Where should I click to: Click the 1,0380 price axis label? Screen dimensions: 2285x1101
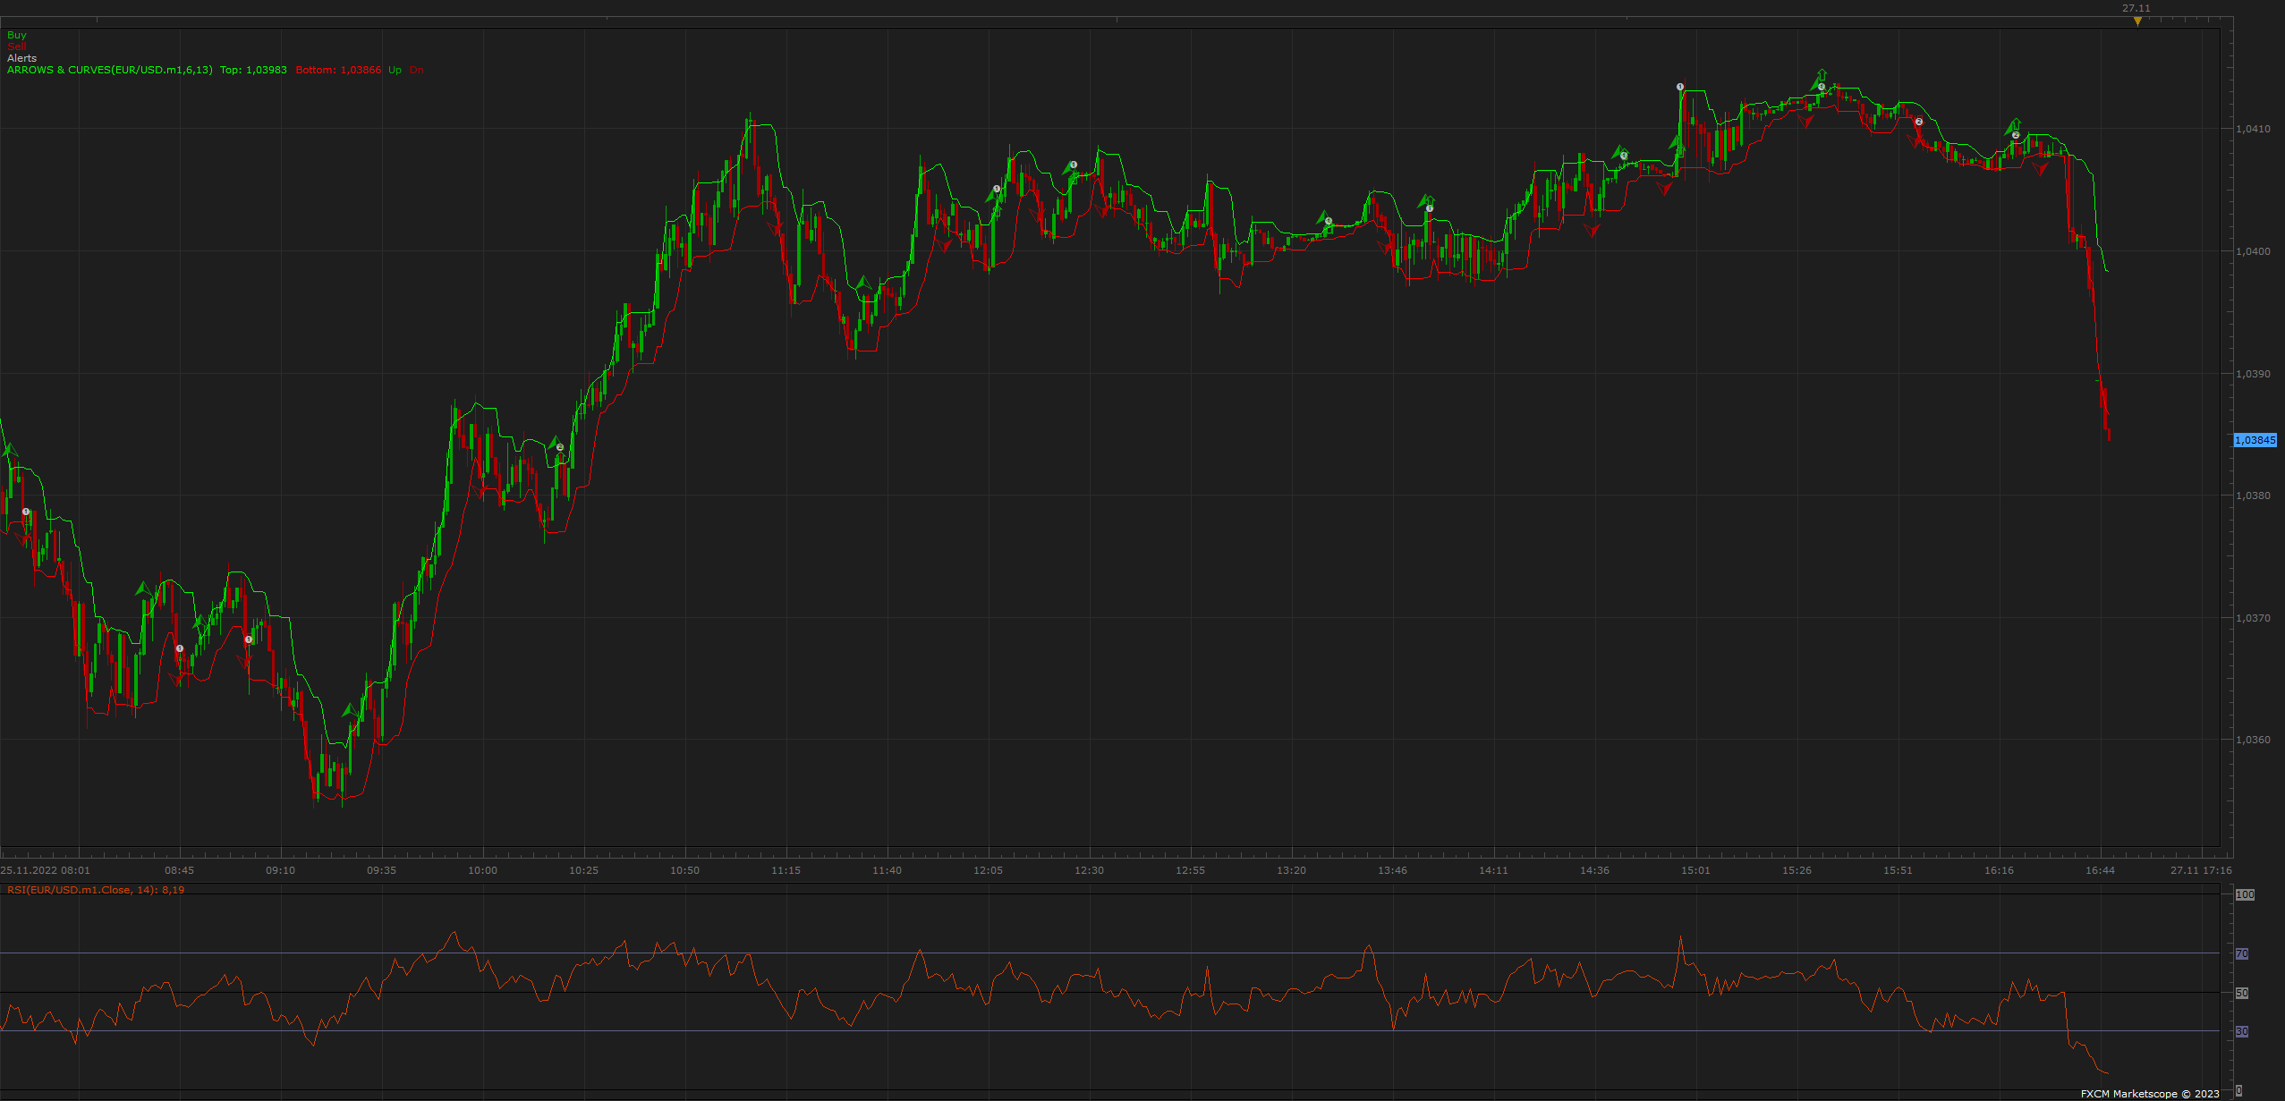click(x=2253, y=495)
